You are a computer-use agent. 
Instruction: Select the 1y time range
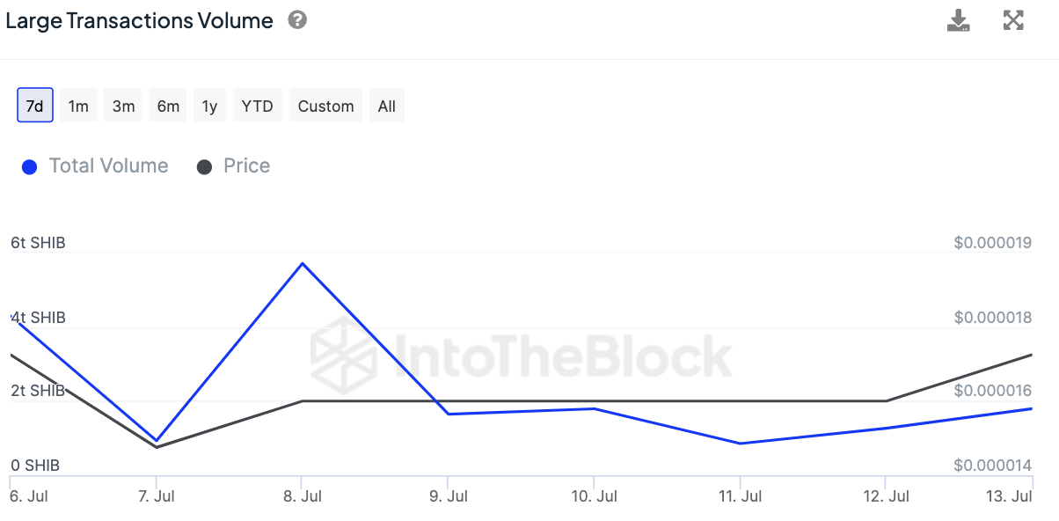pos(209,106)
